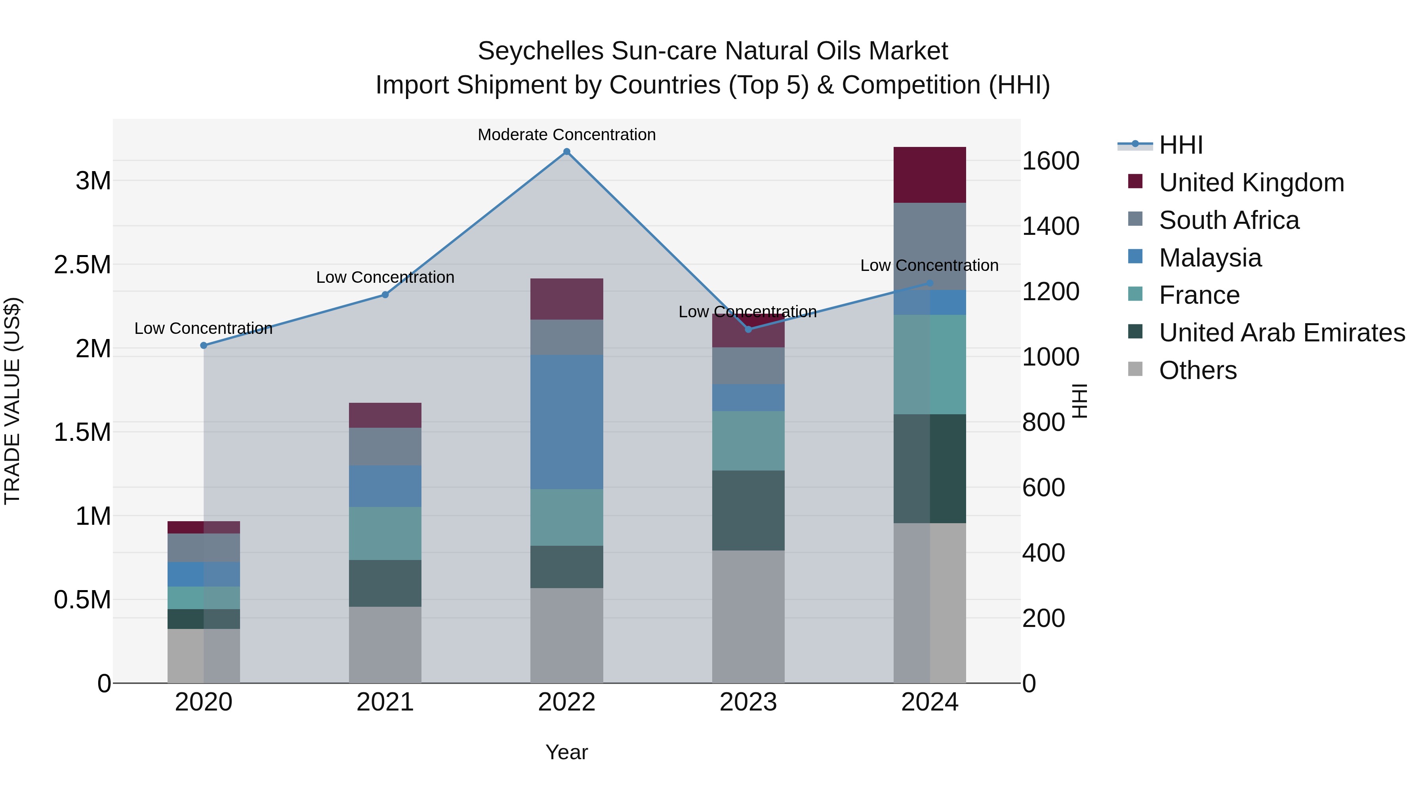Hide the South Africa legend series
This screenshot has height=802, width=1426.
click(1213, 220)
